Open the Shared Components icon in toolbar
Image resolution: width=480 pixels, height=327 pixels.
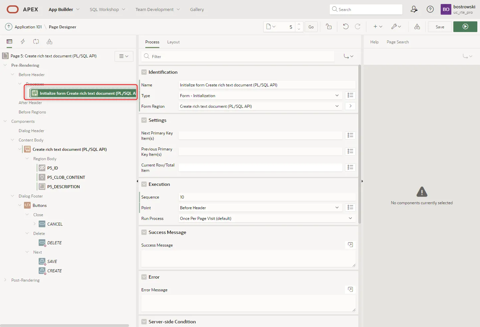[x=417, y=27]
